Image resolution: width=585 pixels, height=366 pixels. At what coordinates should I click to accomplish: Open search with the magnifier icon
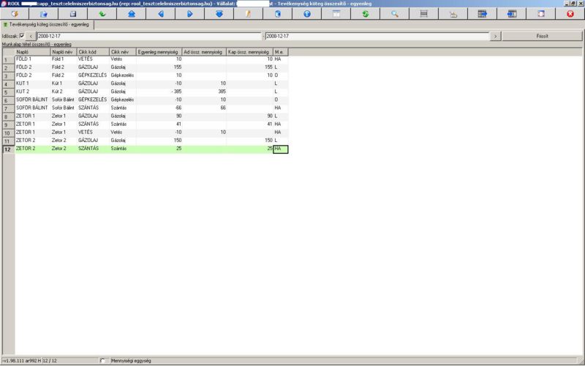point(394,14)
